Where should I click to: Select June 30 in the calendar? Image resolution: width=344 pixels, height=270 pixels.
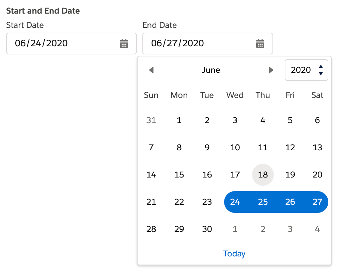pos(207,229)
